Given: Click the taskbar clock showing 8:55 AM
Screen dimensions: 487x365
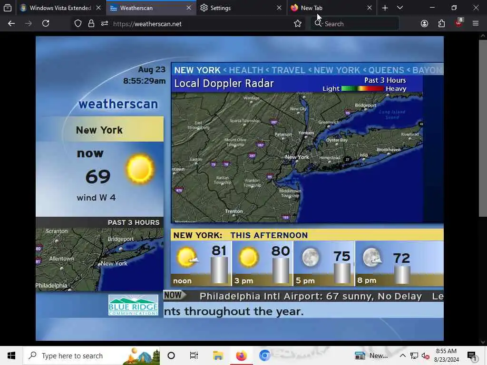Looking at the screenshot, I should tap(446, 355).
